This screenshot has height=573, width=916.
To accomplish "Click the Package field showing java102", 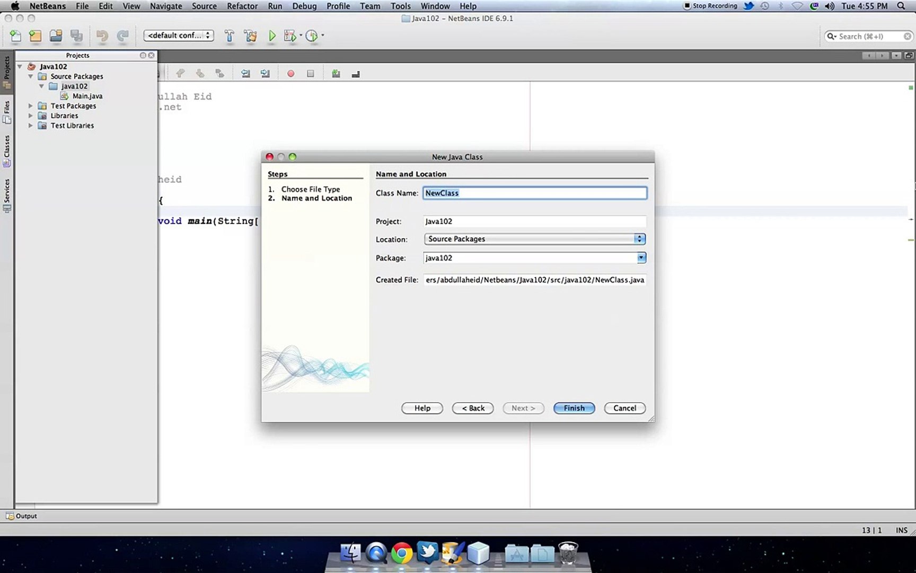I will click(x=530, y=258).
